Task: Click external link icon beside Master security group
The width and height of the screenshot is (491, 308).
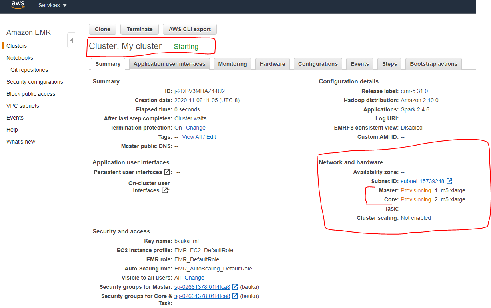Action: tap(235, 287)
